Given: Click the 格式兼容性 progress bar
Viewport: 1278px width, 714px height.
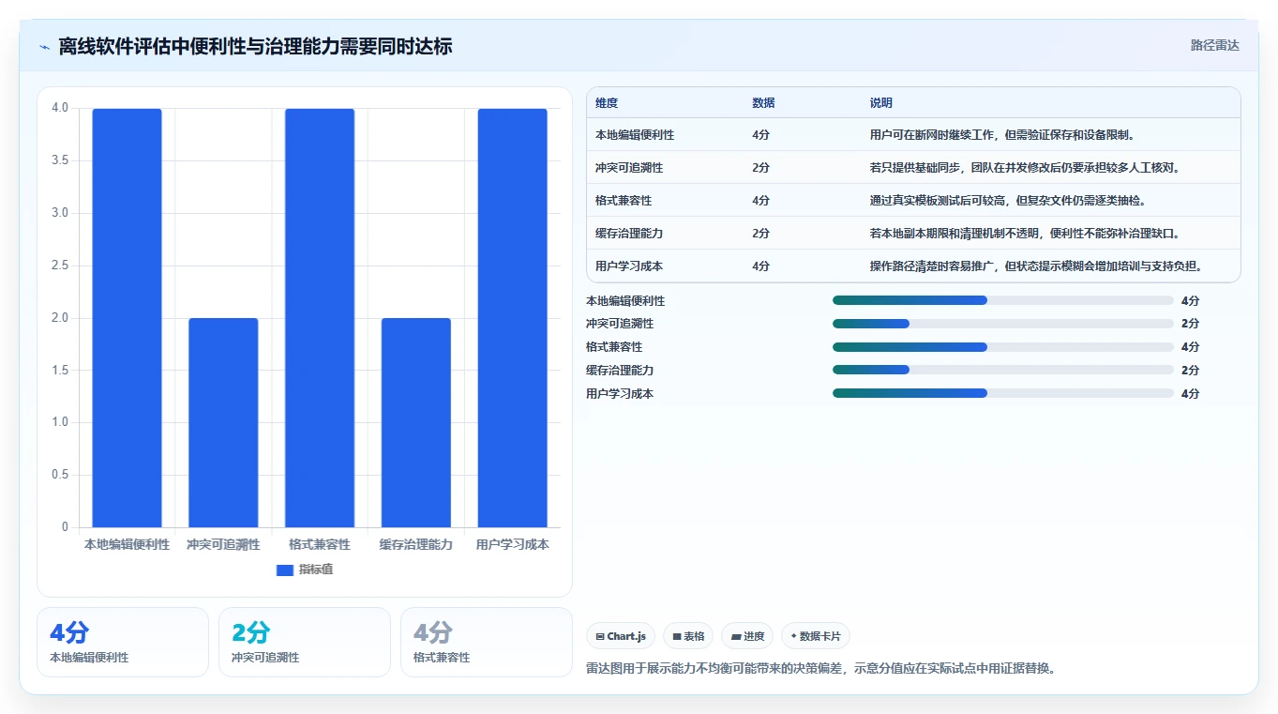Looking at the screenshot, I should coord(1002,347).
